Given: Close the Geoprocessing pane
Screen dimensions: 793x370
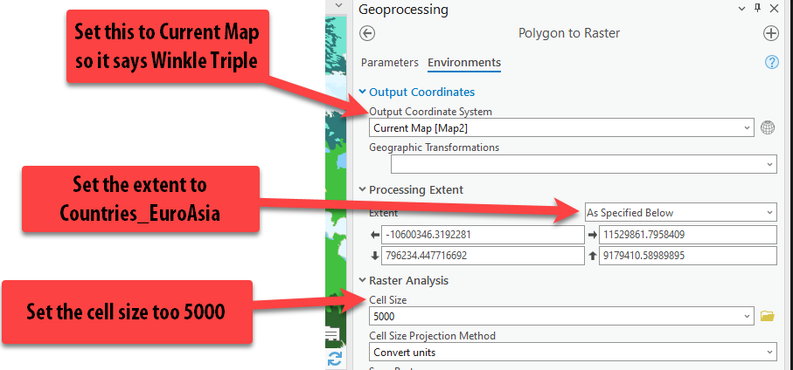Looking at the screenshot, I should [x=774, y=9].
